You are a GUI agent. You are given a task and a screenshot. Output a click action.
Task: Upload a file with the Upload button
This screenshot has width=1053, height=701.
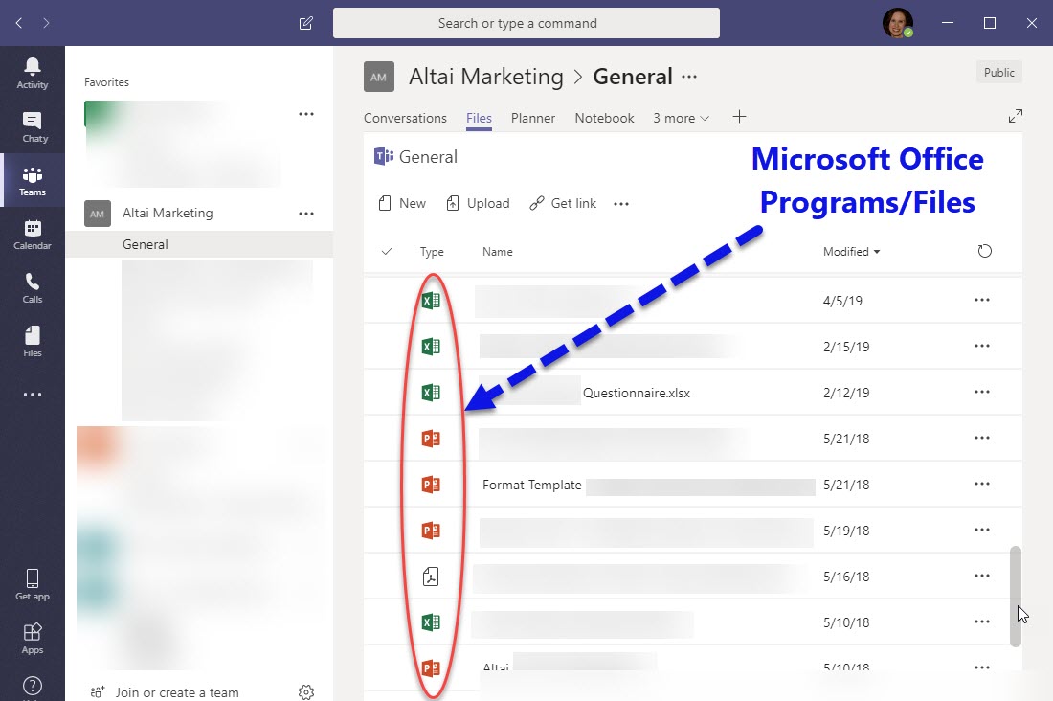tap(478, 203)
